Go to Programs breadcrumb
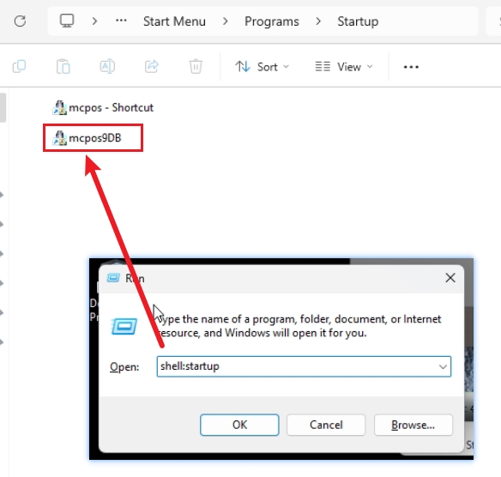 (x=272, y=21)
